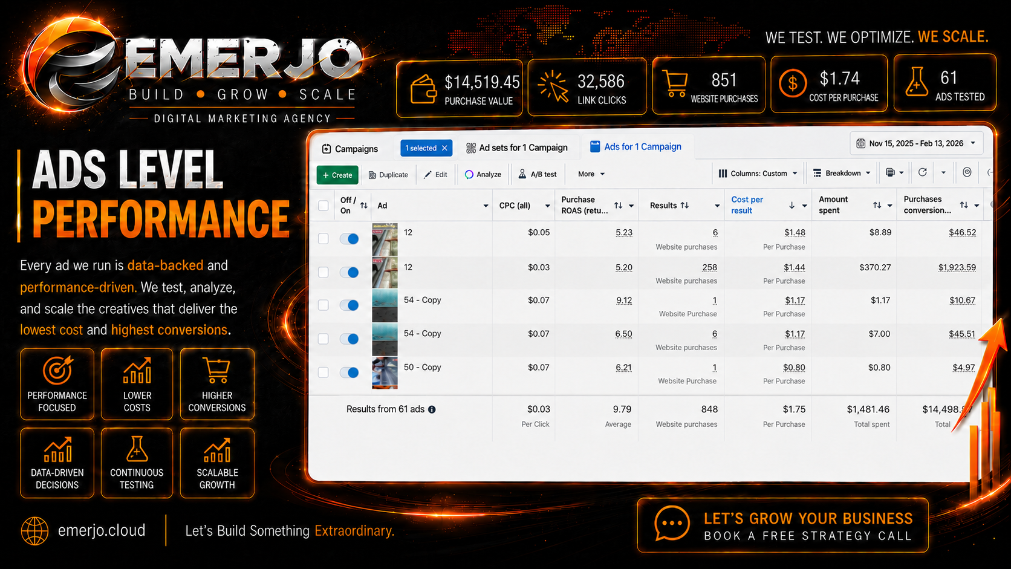Image resolution: width=1011 pixels, height=569 pixels.
Task: Click the globe icon beside emerjo.cloud
Action: pyautogui.click(x=34, y=531)
